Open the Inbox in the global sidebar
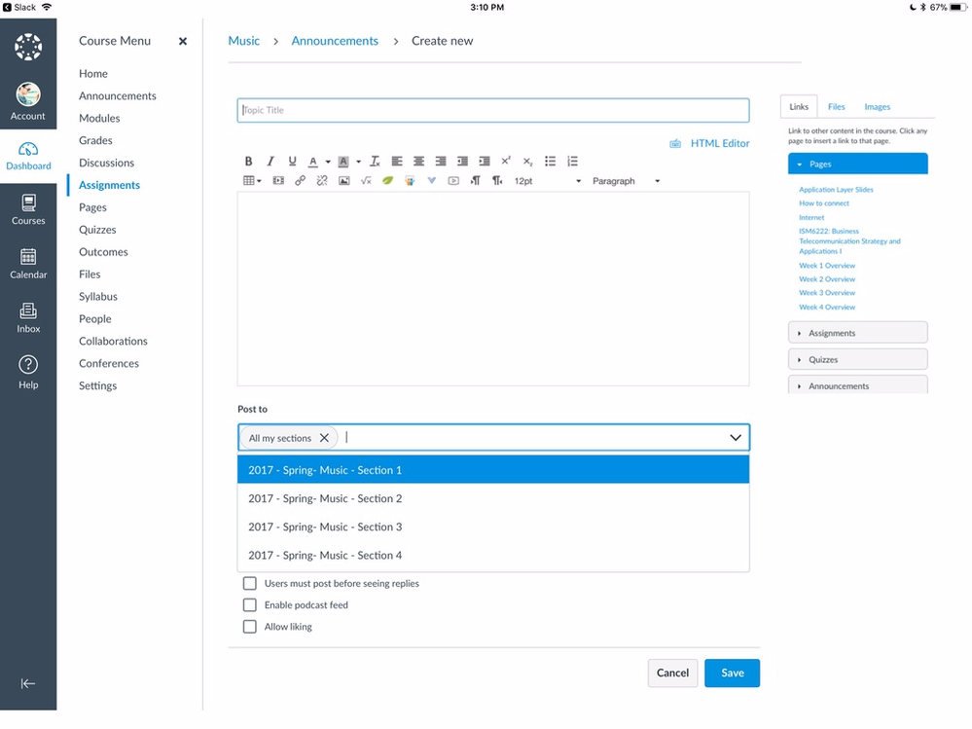972x729 pixels. 28,317
